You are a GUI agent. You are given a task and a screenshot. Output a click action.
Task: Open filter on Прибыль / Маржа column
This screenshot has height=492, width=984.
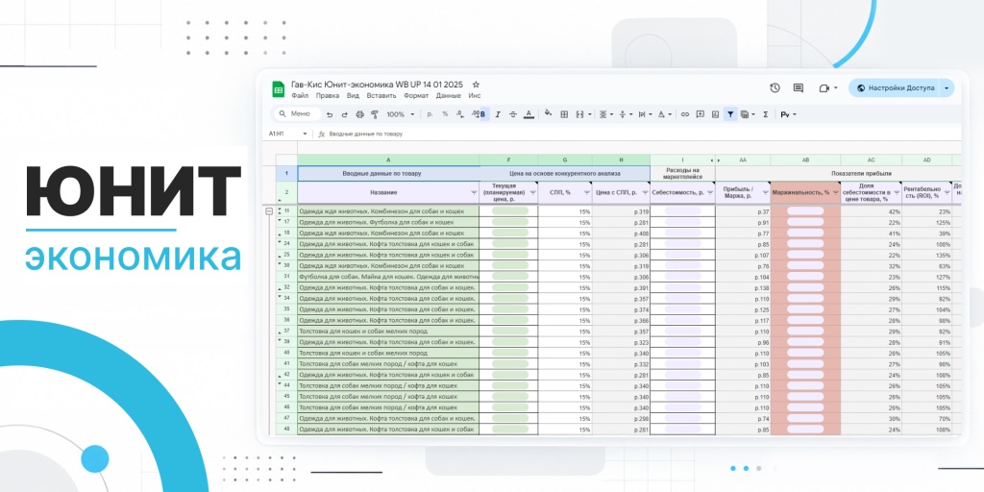(x=765, y=192)
